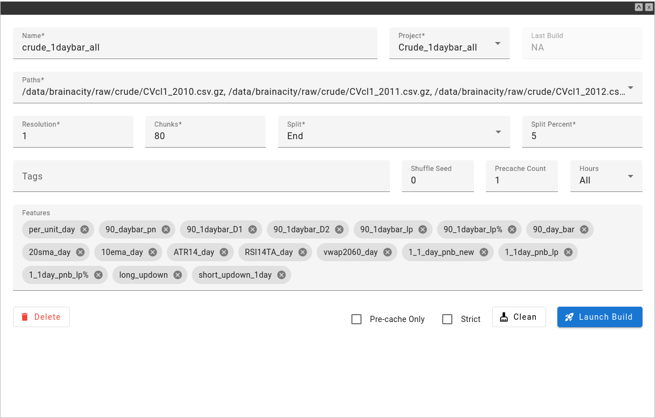Viewport: 655px width, 418px height.
Task: Click into the Name text field
Action: pos(195,48)
